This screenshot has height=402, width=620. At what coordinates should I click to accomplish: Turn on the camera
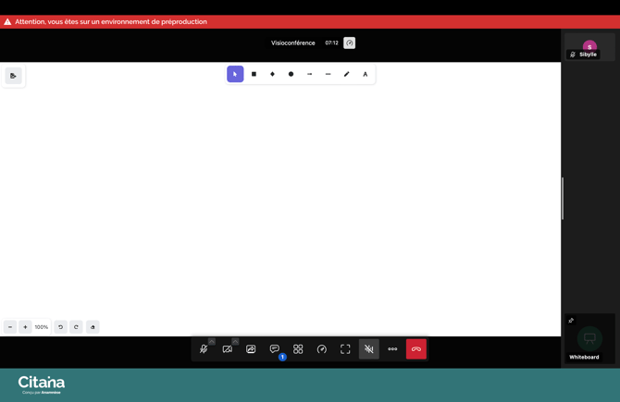point(227,349)
